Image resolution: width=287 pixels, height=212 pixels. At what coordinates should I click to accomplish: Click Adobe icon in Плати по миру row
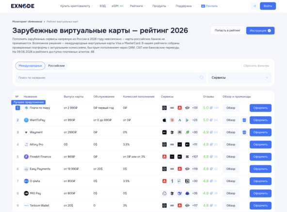(179, 108)
